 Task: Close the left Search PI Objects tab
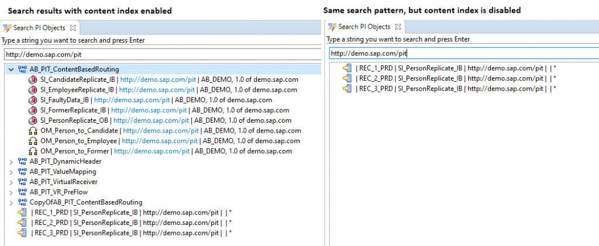tap(73, 28)
